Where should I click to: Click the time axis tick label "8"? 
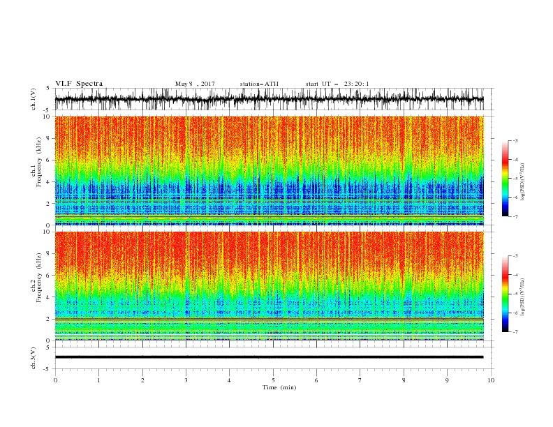(404, 380)
